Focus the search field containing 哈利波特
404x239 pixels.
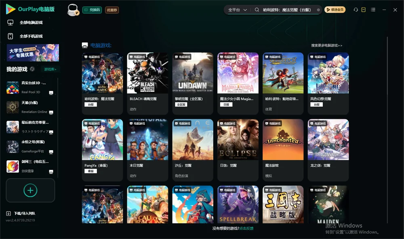pos(287,10)
